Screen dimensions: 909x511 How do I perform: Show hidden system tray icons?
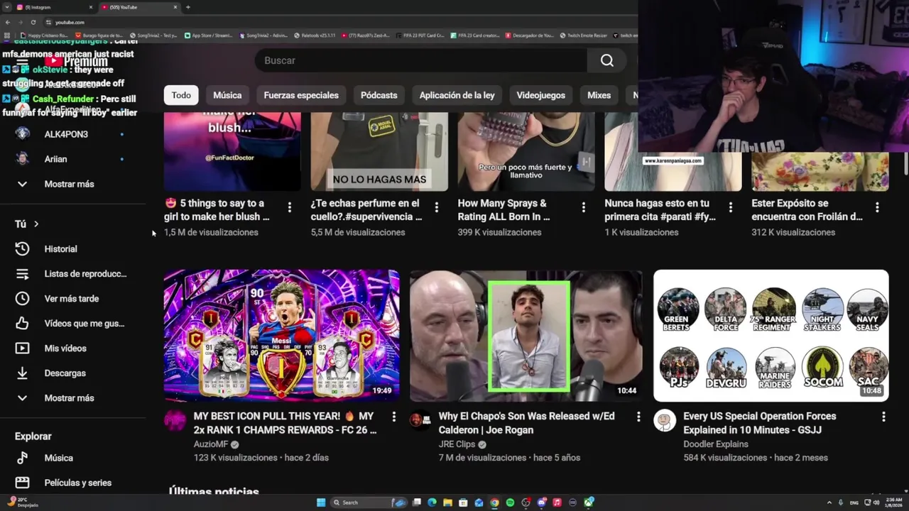click(829, 502)
